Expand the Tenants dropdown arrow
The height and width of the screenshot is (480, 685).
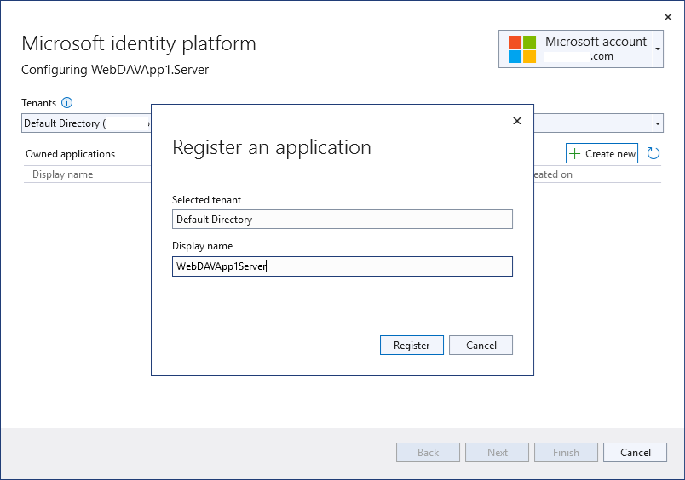(x=658, y=123)
